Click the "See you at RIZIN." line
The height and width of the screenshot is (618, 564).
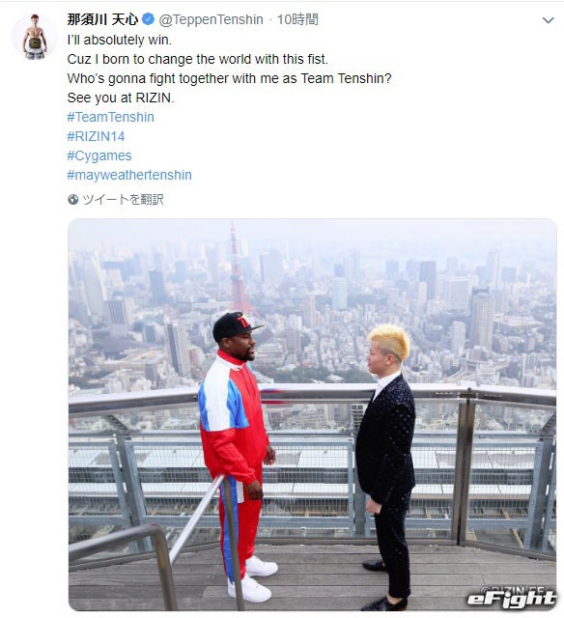point(121,98)
